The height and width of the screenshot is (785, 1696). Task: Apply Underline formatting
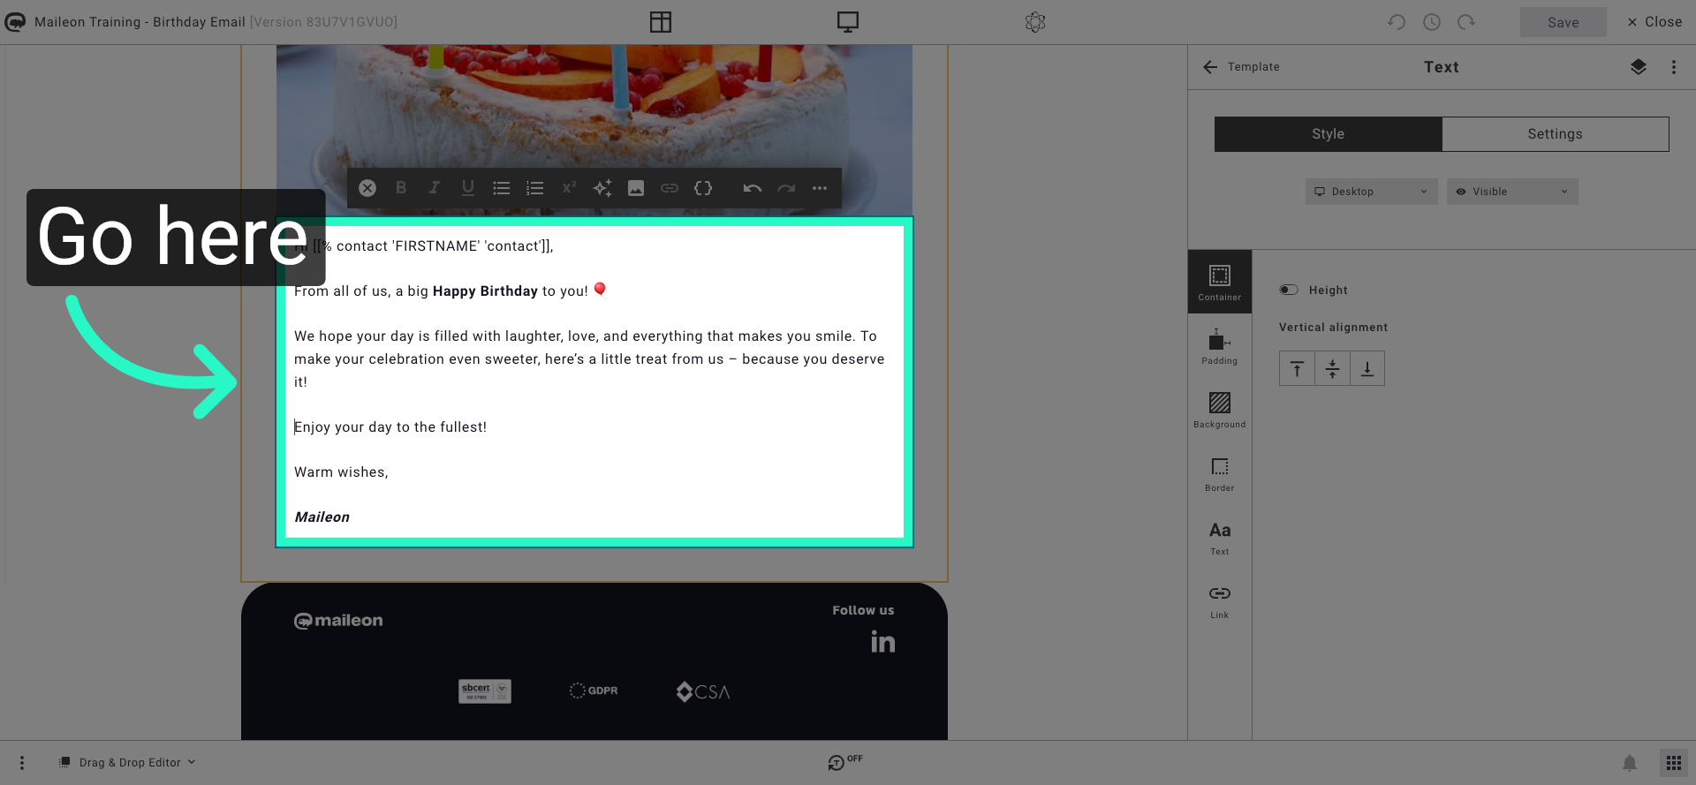click(468, 188)
